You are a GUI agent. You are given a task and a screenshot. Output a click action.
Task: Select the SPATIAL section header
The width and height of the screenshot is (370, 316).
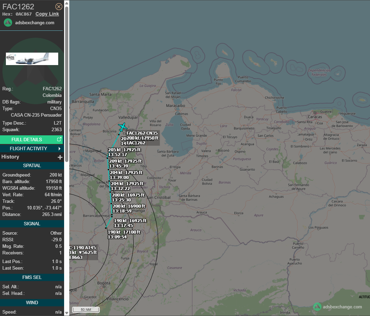[x=32, y=165]
